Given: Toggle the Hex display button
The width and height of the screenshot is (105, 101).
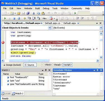Looking at the screenshot, I should coord(44,19).
